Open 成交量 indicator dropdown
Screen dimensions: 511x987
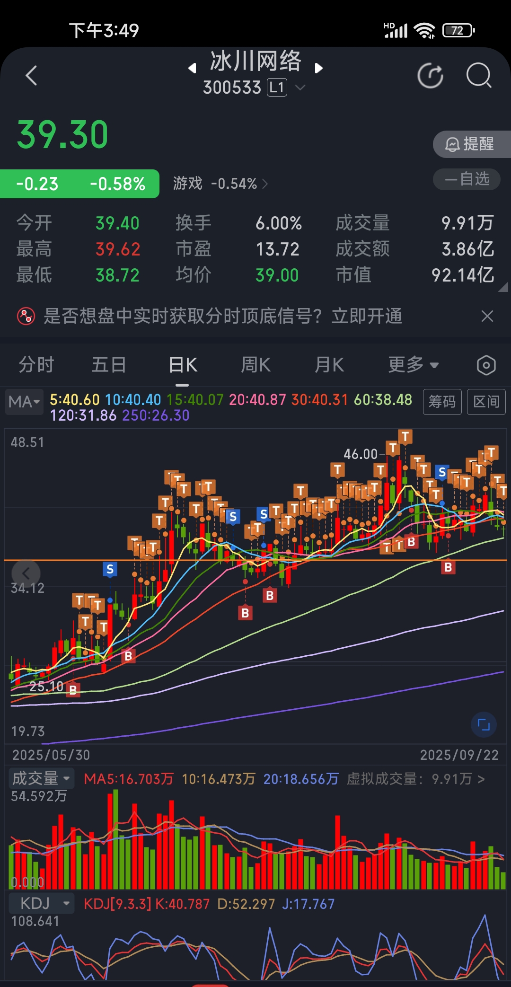(42, 778)
